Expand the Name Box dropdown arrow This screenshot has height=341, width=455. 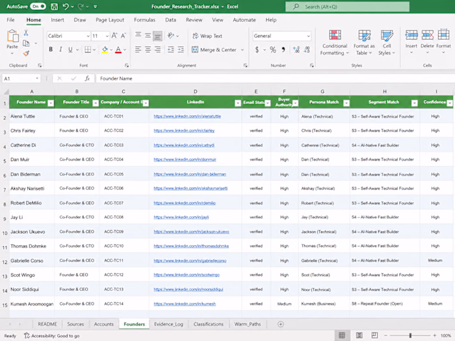[x=37, y=79]
